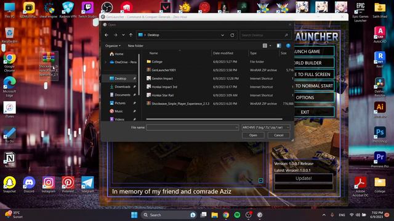Open Instagram desktop shortcut
394x221 pixels.
point(49,185)
